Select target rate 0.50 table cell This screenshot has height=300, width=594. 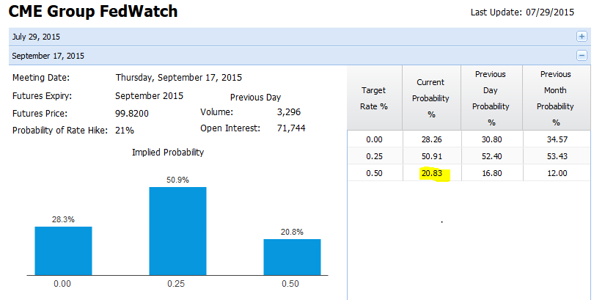(x=374, y=173)
